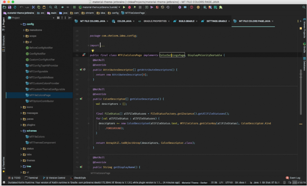Switch to the COLOR.JAVA tab
This screenshot has height=186, width=307.
[122, 21]
